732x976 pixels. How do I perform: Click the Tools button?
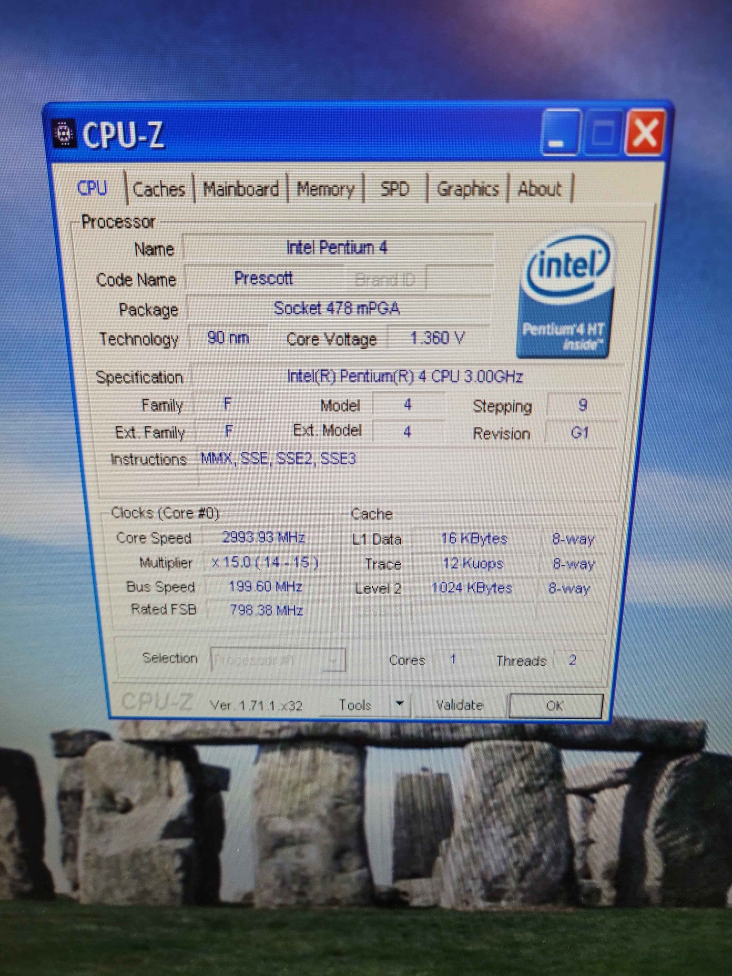point(355,704)
